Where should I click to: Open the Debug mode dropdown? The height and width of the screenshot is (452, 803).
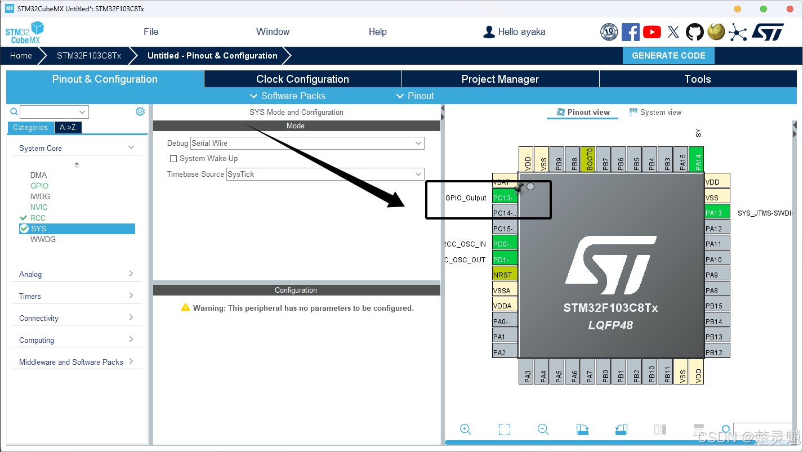(x=307, y=143)
